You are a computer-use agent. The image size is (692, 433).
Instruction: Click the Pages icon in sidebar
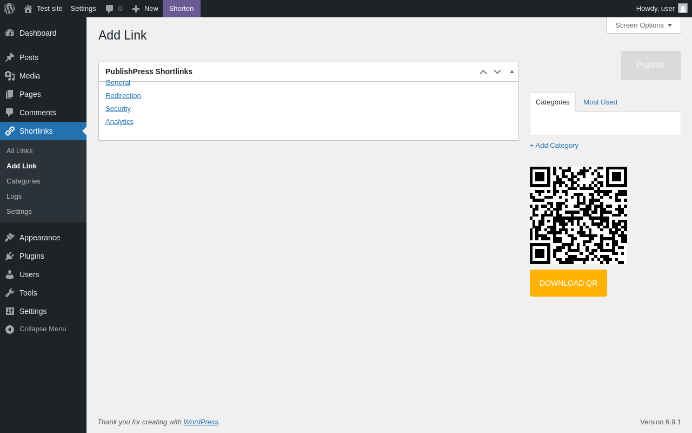[10, 94]
